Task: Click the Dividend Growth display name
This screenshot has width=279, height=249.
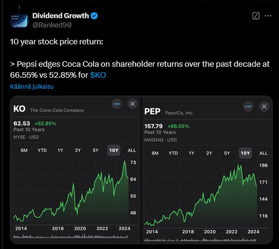Action: tap(61, 16)
